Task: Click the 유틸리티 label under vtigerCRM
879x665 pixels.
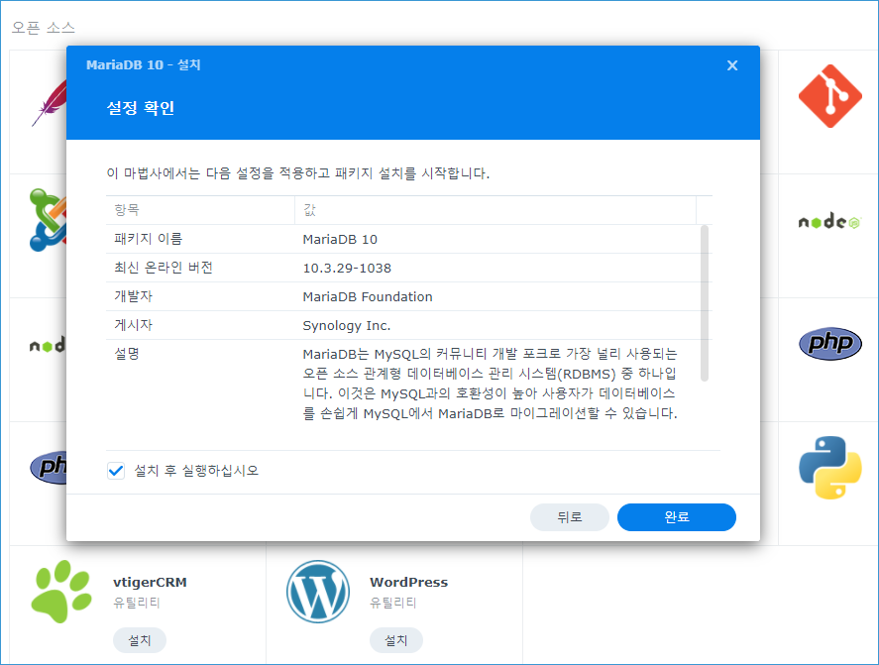Action: pyautogui.click(x=137, y=603)
